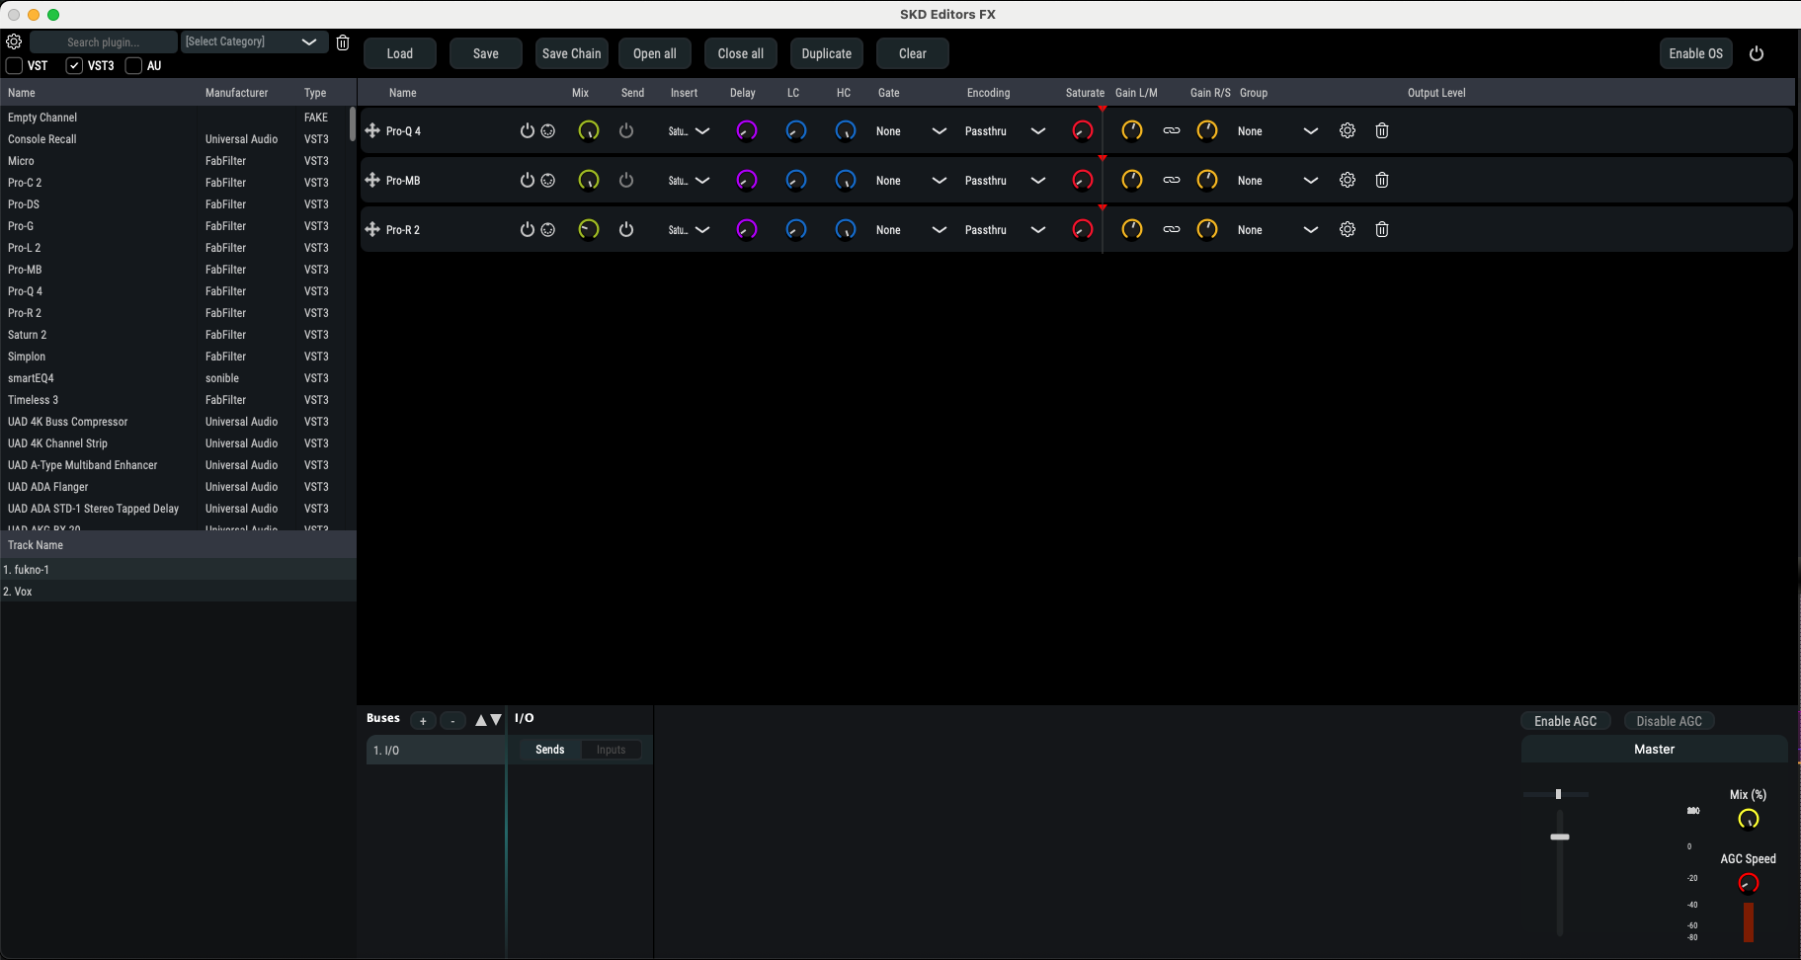
Task: Grab the move handle of Pro-R 2 row
Action: [x=372, y=229]
